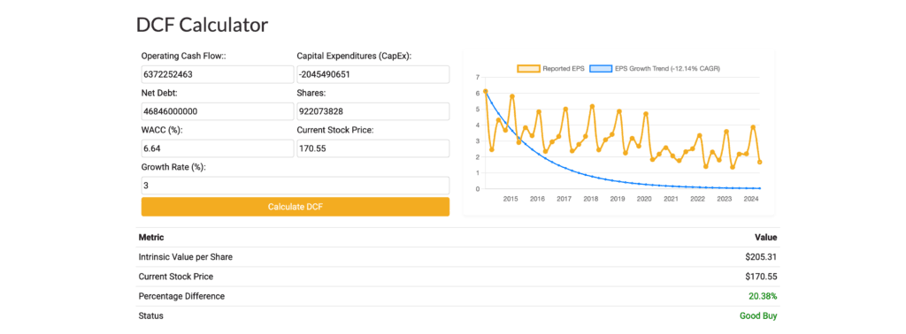Click the DCF Calculator heading

(203, 25)
